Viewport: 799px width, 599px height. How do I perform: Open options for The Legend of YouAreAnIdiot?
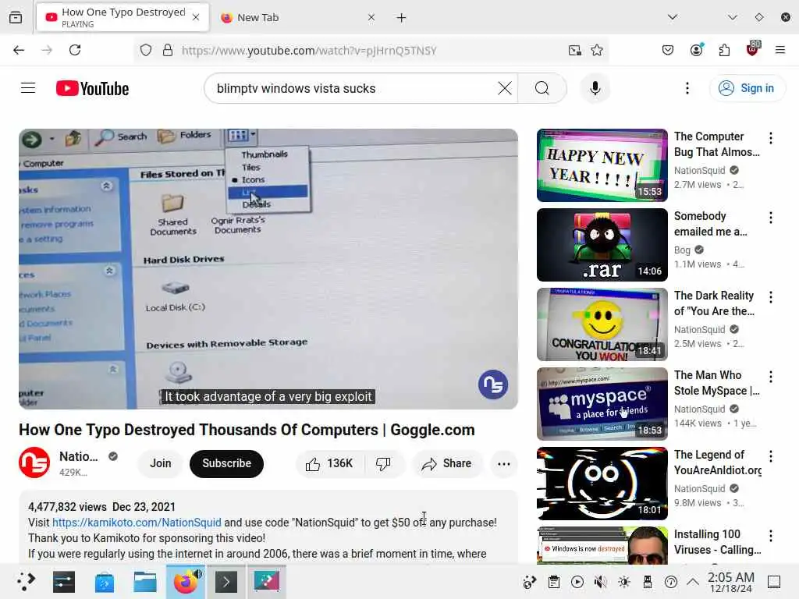pyautogui.click(x=770, y=455)
